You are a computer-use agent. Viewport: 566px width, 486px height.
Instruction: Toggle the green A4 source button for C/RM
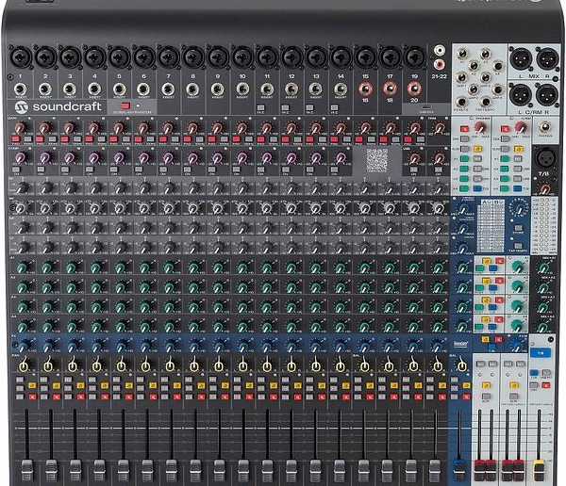tap(505, 188)
